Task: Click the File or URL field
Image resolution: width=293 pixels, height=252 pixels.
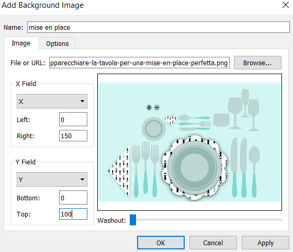Action: [139, 63]
